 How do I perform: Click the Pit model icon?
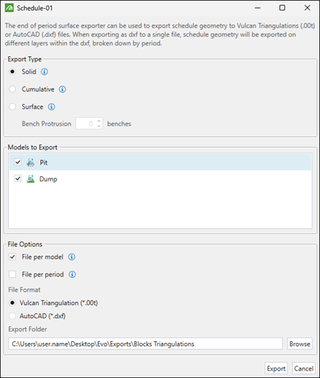31,162
